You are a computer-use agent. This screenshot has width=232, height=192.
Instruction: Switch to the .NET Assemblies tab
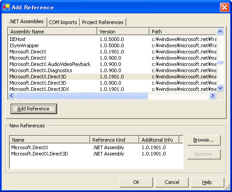point(26,21)
